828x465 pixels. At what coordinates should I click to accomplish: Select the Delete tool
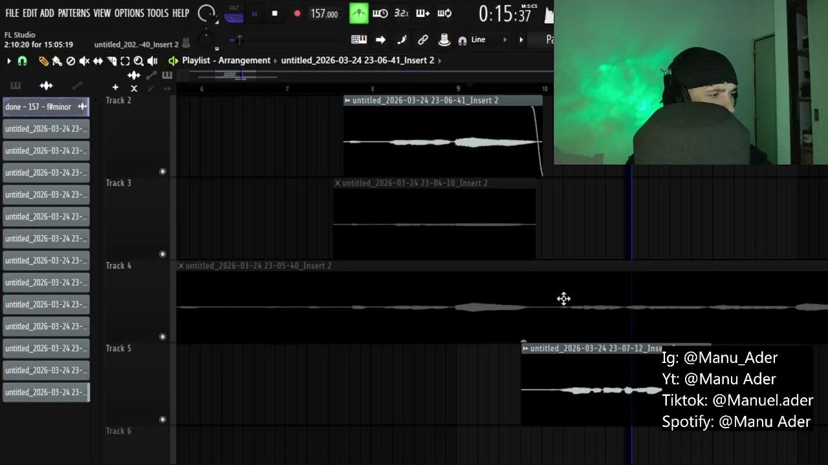[71, 61]
